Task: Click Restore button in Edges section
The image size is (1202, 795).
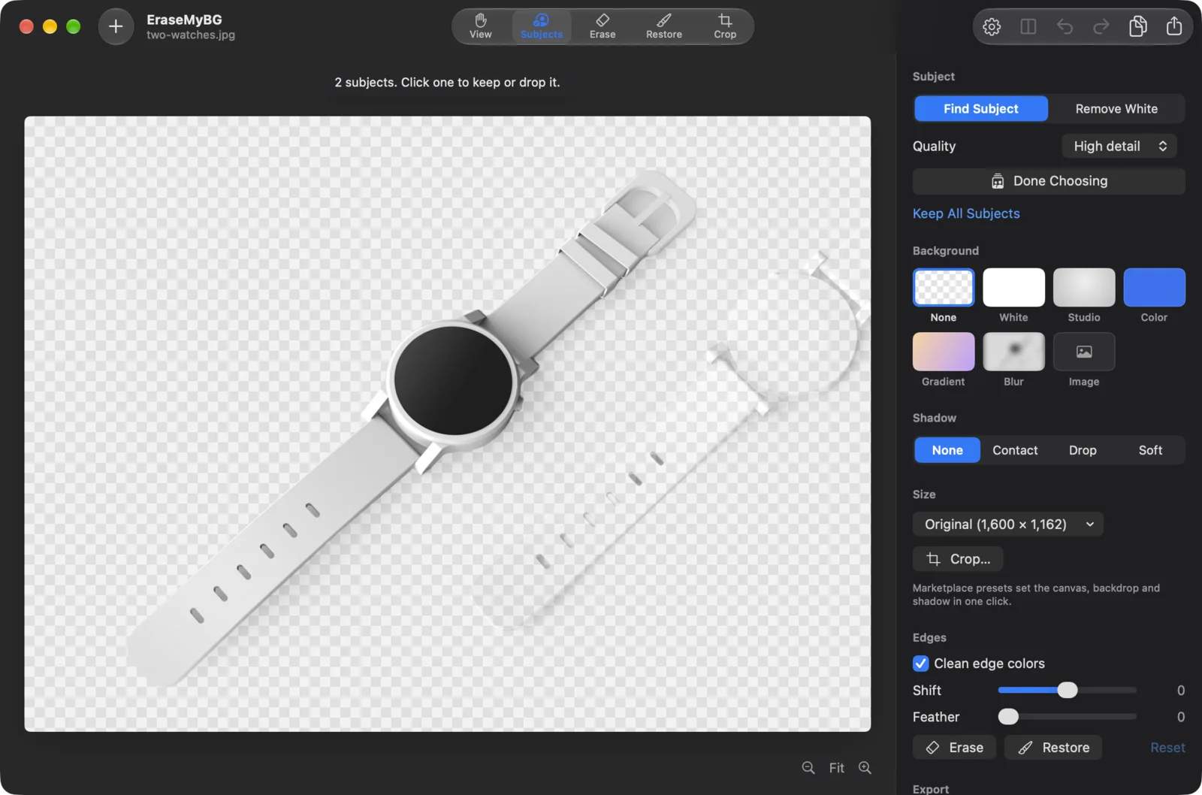Action: pos(1053,748)
